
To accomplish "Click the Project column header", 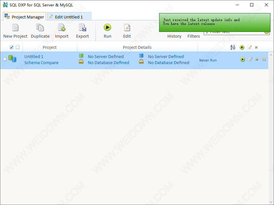I will click(50, 47).
